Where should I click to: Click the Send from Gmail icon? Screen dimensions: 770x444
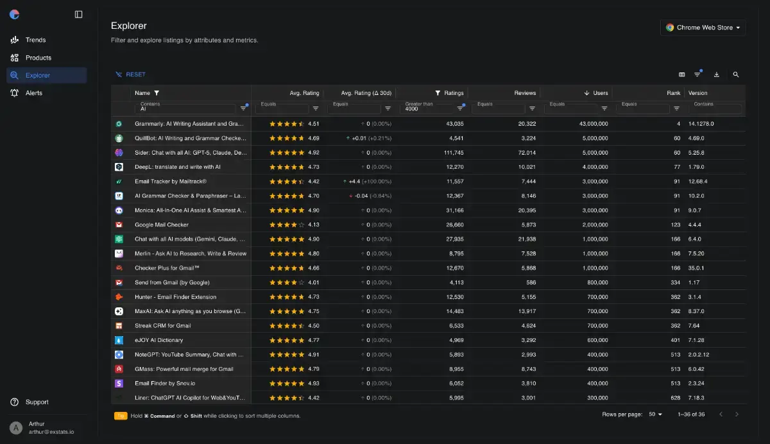[x=119, y=282]
